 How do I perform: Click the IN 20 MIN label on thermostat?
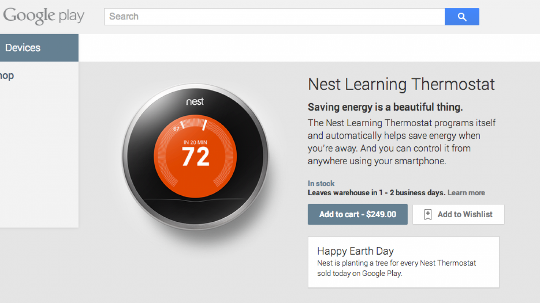195,142
